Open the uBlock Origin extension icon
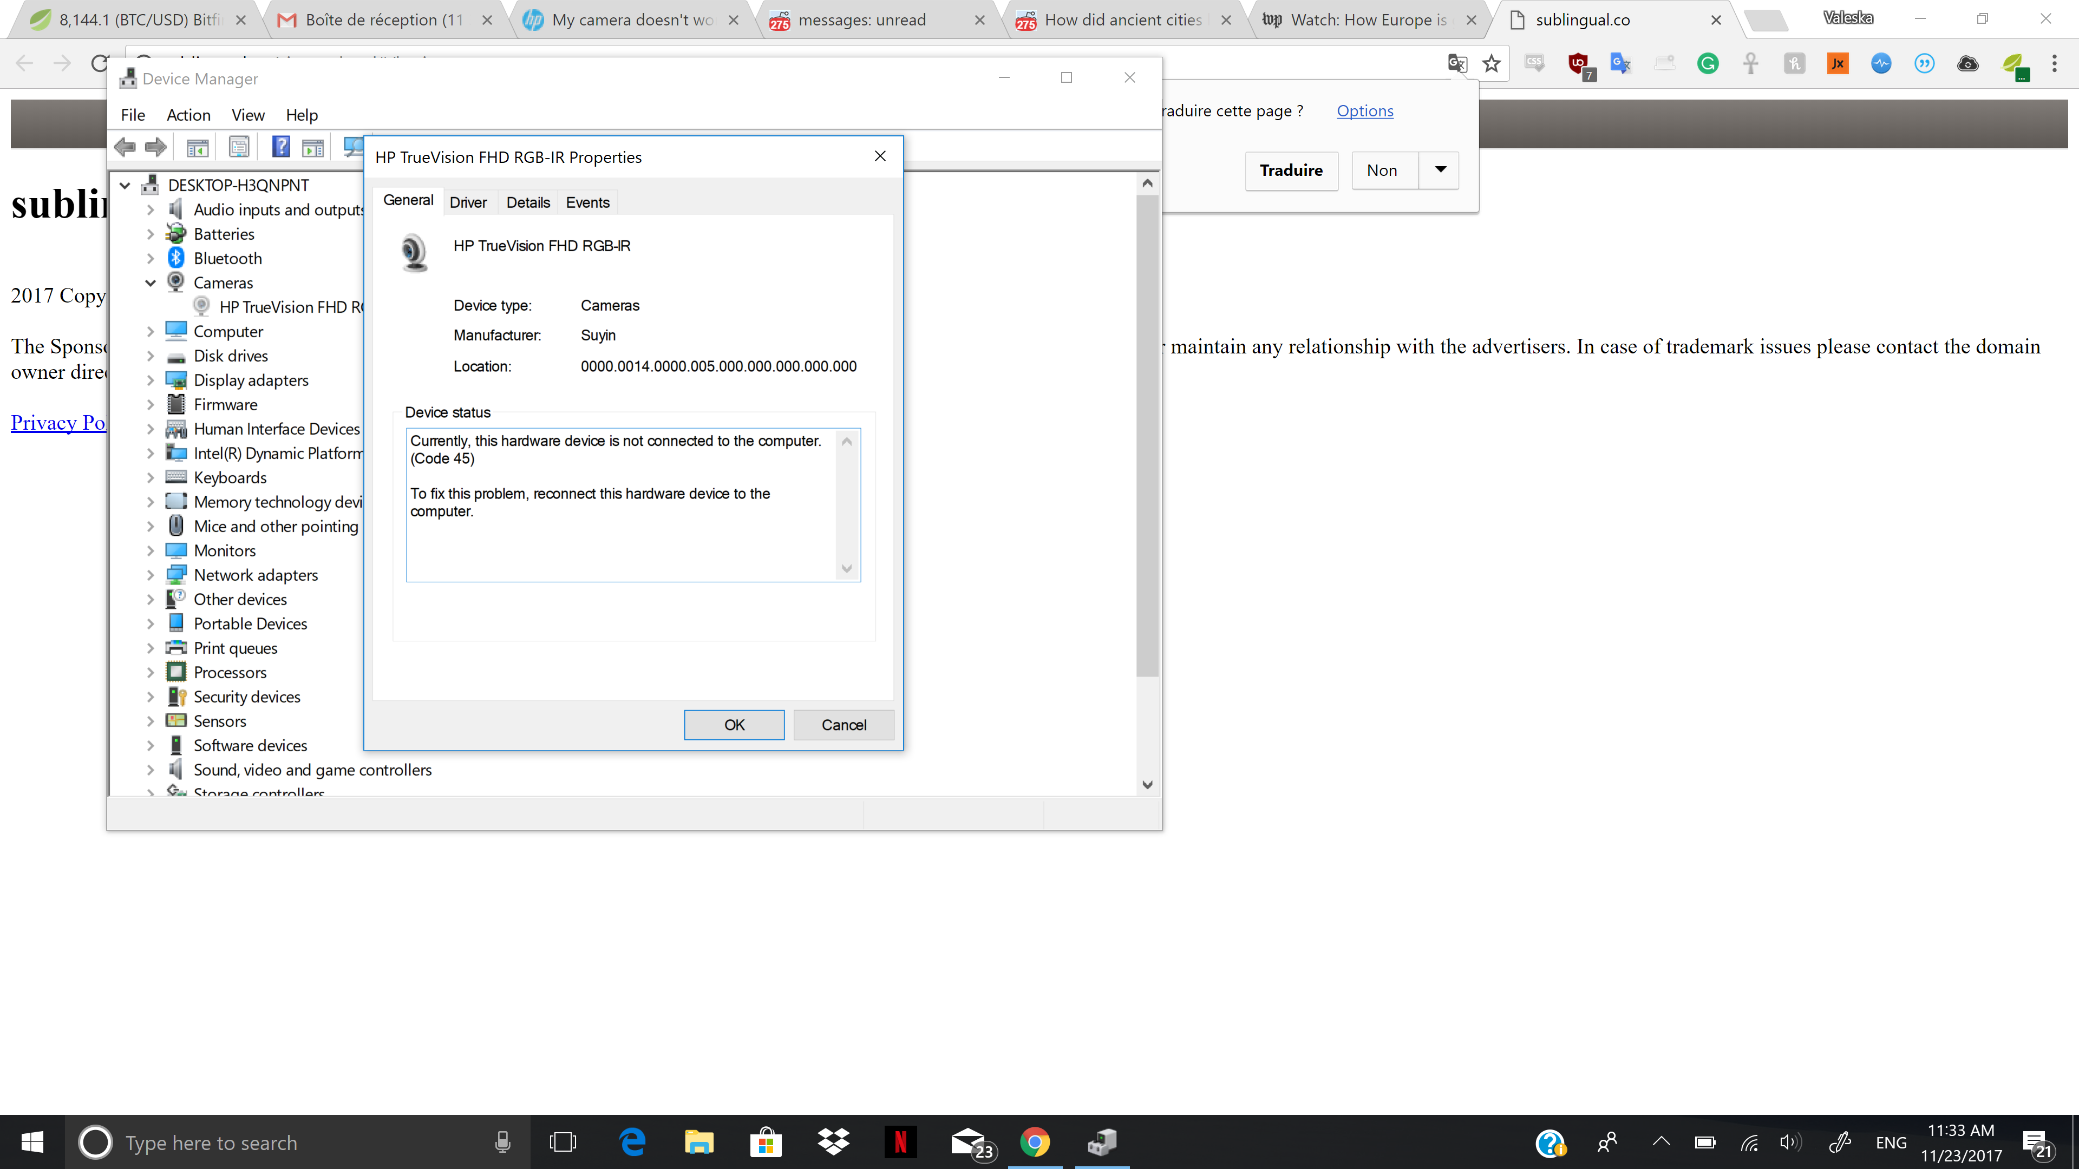 point(1579,64)
